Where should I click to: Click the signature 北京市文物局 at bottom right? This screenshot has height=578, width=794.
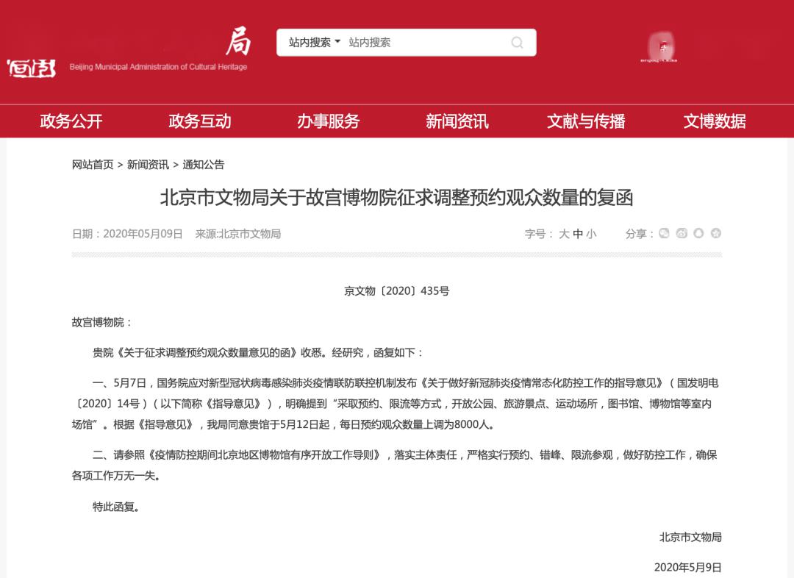pyautogui.click(x=690, y=537)
